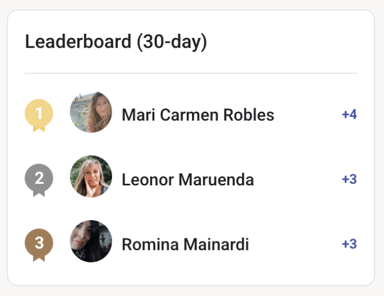
Task: Click the surname Mainardi in third row
Action: coord(216,244)
